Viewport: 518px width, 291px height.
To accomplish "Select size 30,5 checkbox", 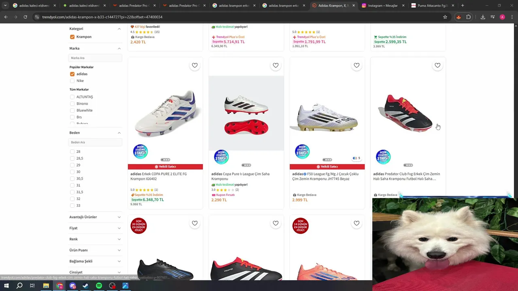I will click(x=72, y=179).
